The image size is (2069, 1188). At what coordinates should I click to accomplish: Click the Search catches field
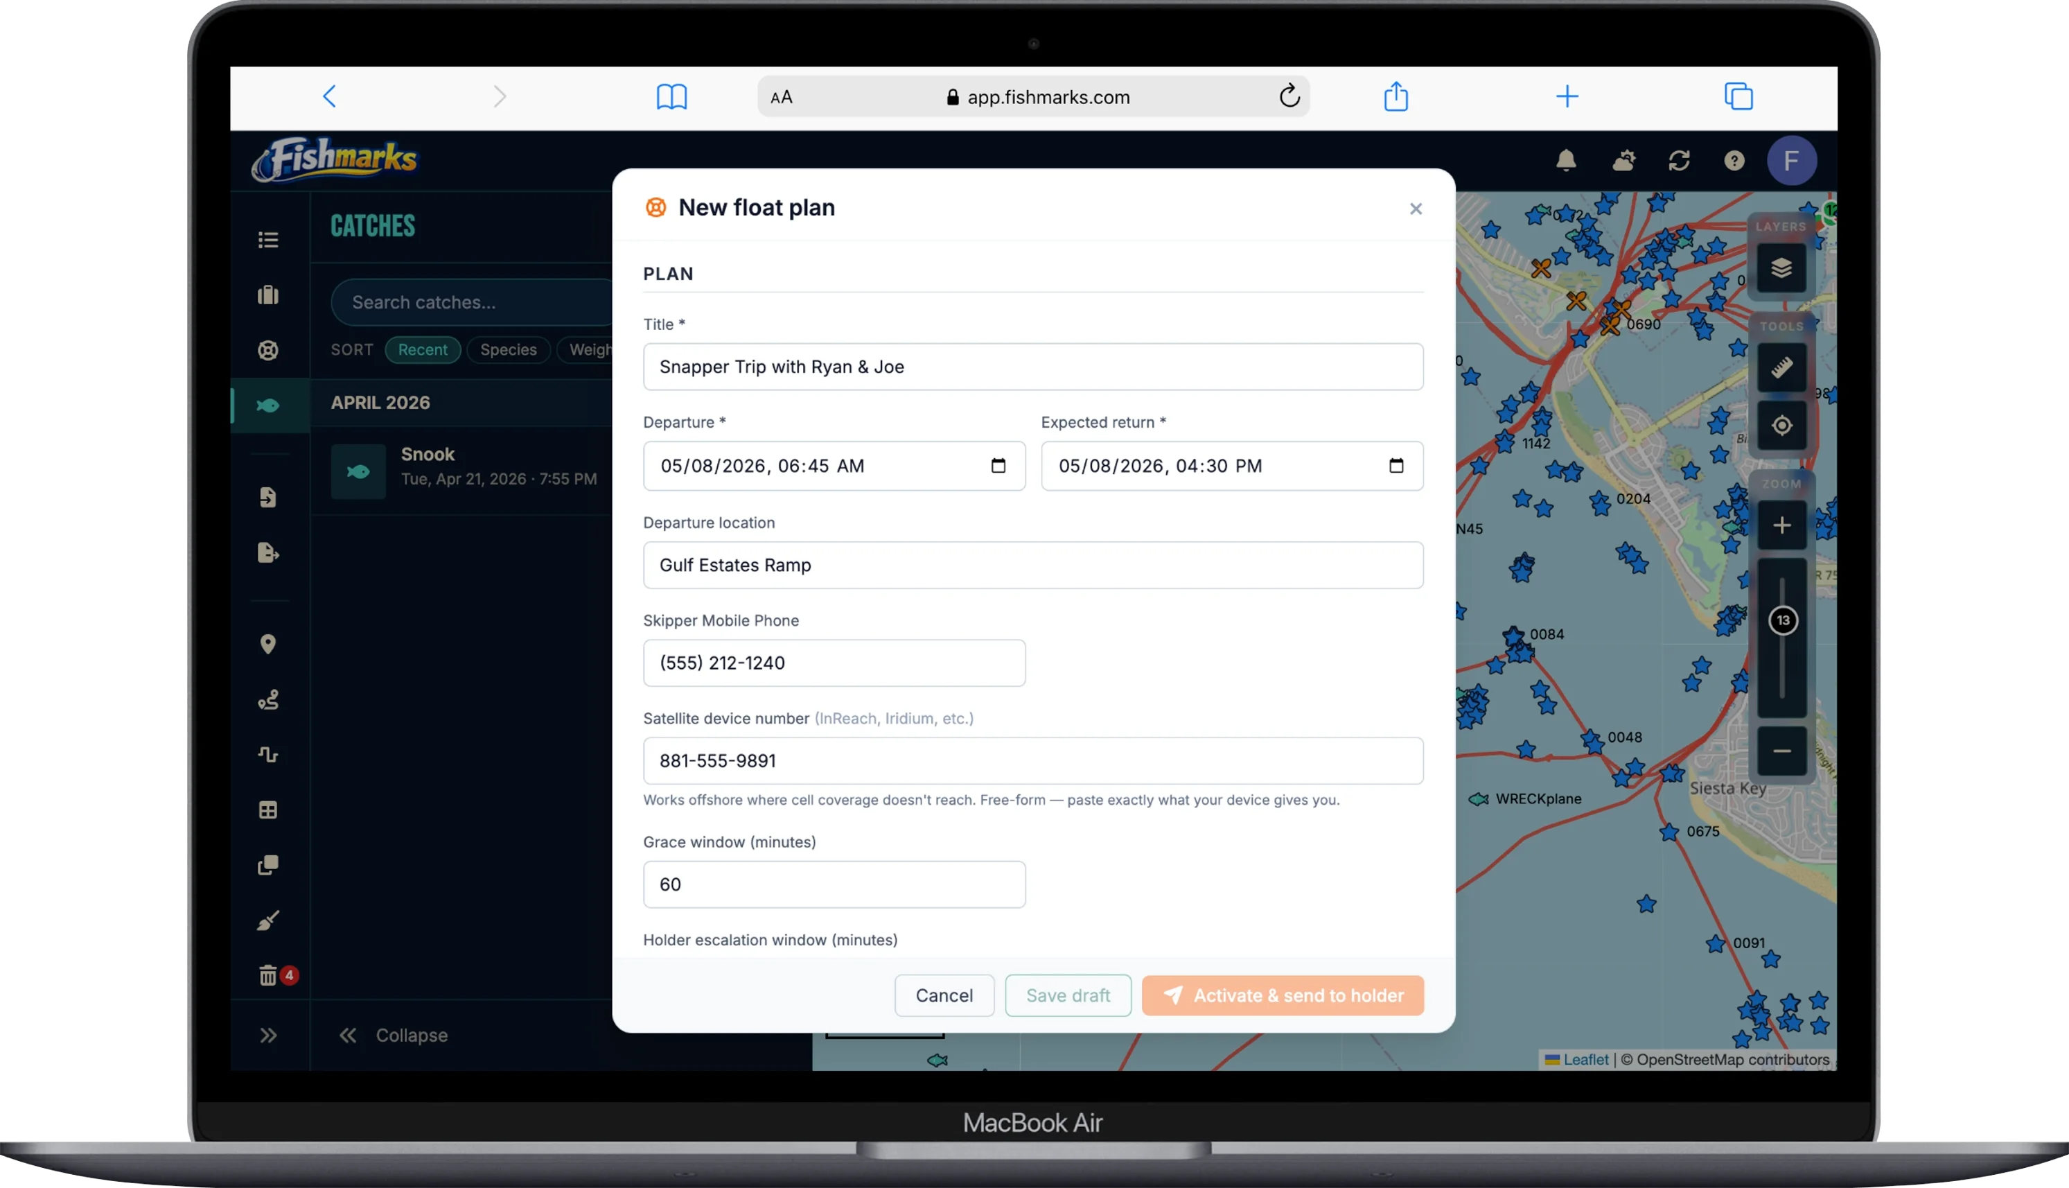point(473,302)
